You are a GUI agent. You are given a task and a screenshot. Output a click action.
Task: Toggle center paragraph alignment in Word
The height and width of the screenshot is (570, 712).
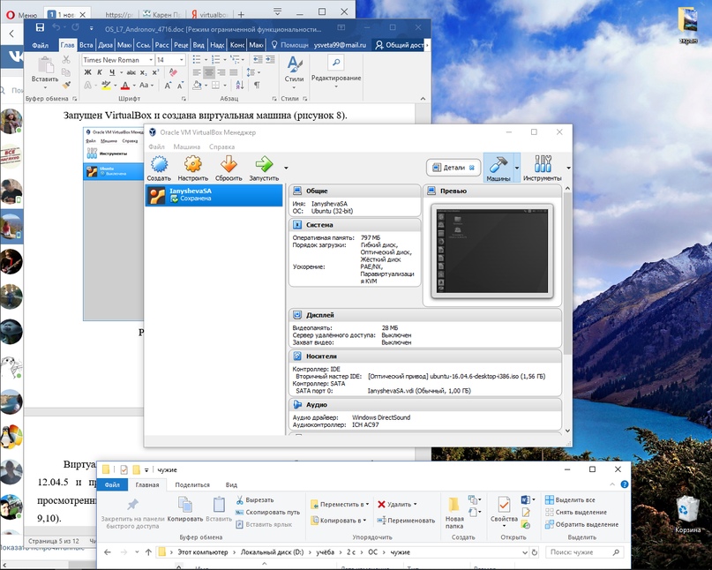click(209, 72)
